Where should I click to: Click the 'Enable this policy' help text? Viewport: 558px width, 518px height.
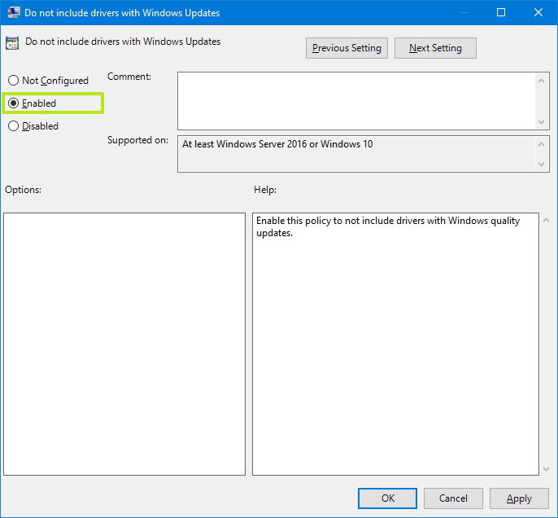click(x=388, y=226)
